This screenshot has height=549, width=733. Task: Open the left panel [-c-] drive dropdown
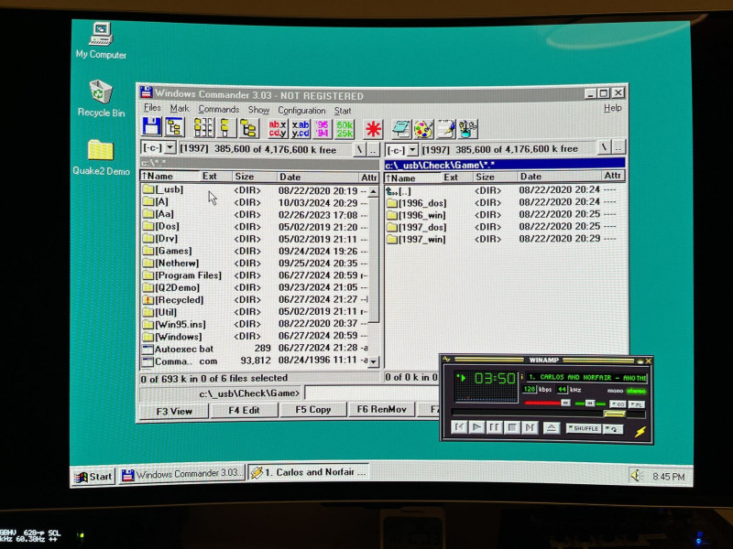click(170, 148)
